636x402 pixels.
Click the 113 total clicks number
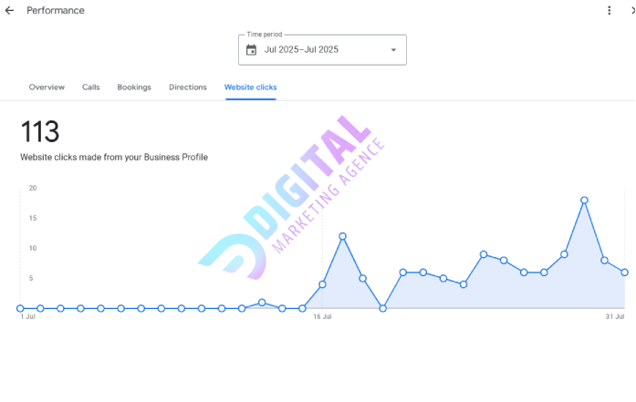40,131
